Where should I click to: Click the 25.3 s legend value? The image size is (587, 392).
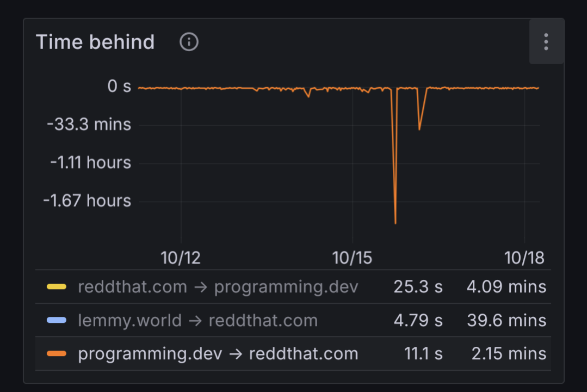418,287
